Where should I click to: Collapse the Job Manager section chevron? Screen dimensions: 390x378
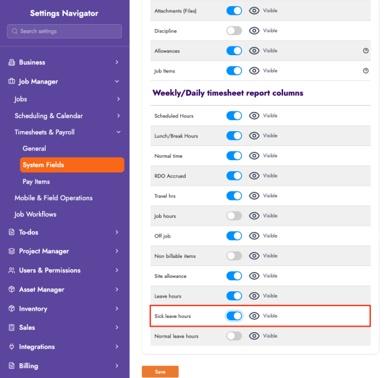[117, 82]
